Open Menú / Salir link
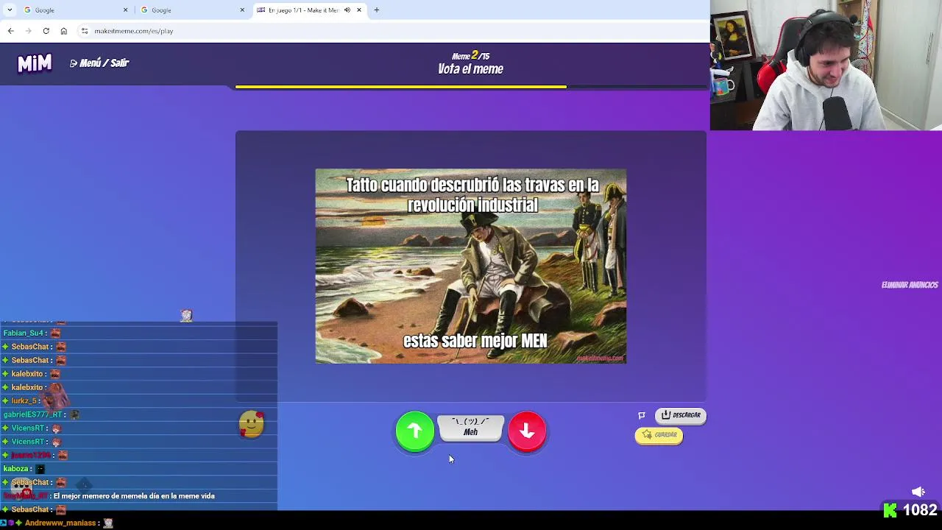Screen dimensions: 942x530 tap(99, 63)
